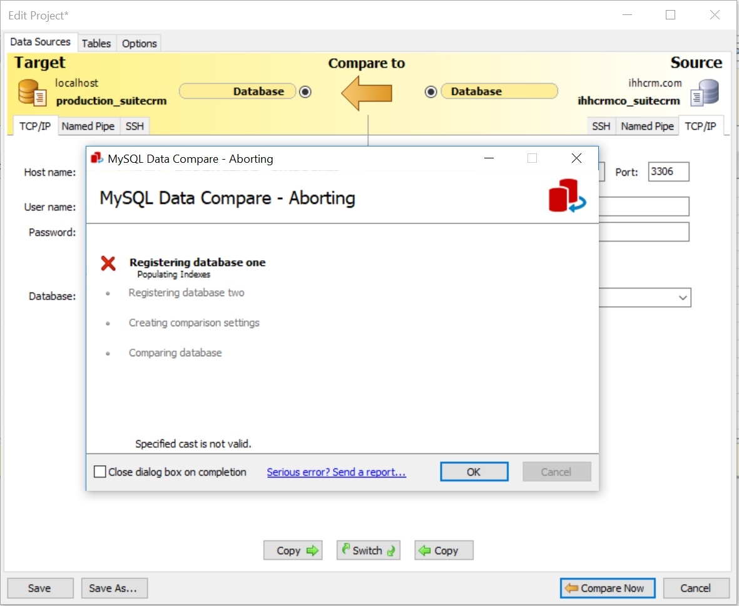Close the Aborting dialog window
The image size is (739, 606).
click(x=576, y=158)
